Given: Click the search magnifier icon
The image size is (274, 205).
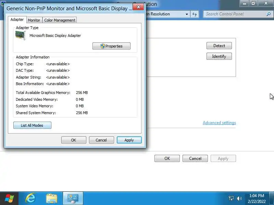Looking at the screenshot, I should [269, 14].
